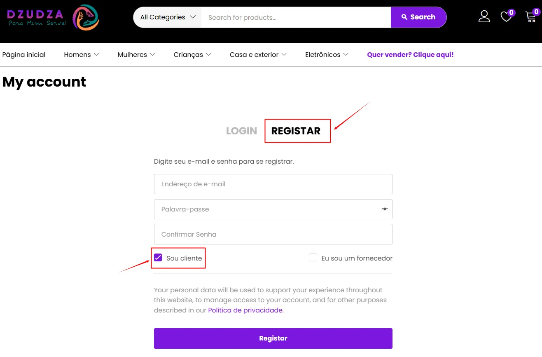
Task: Expand the Homens menu
Action: pos(82,54)
